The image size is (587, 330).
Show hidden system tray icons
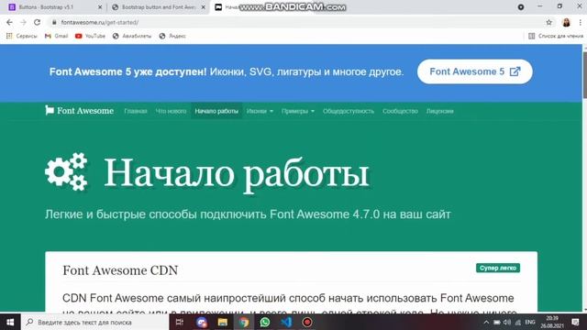tap(486, 322)
